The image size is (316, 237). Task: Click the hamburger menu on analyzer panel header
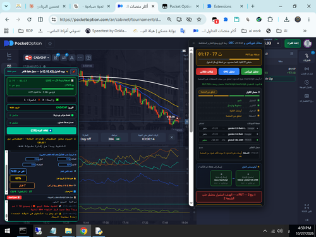193,43
